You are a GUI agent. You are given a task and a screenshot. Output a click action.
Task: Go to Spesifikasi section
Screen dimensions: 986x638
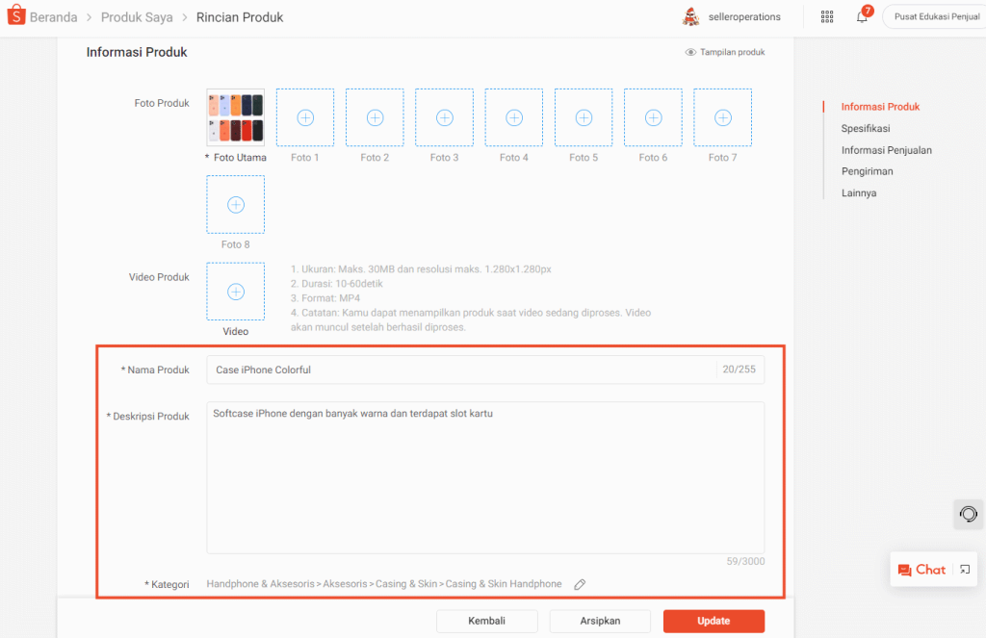coord(866,128)
